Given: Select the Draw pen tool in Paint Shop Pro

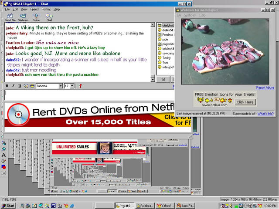Looking at the screenshot, I should [x=3, y=161].
